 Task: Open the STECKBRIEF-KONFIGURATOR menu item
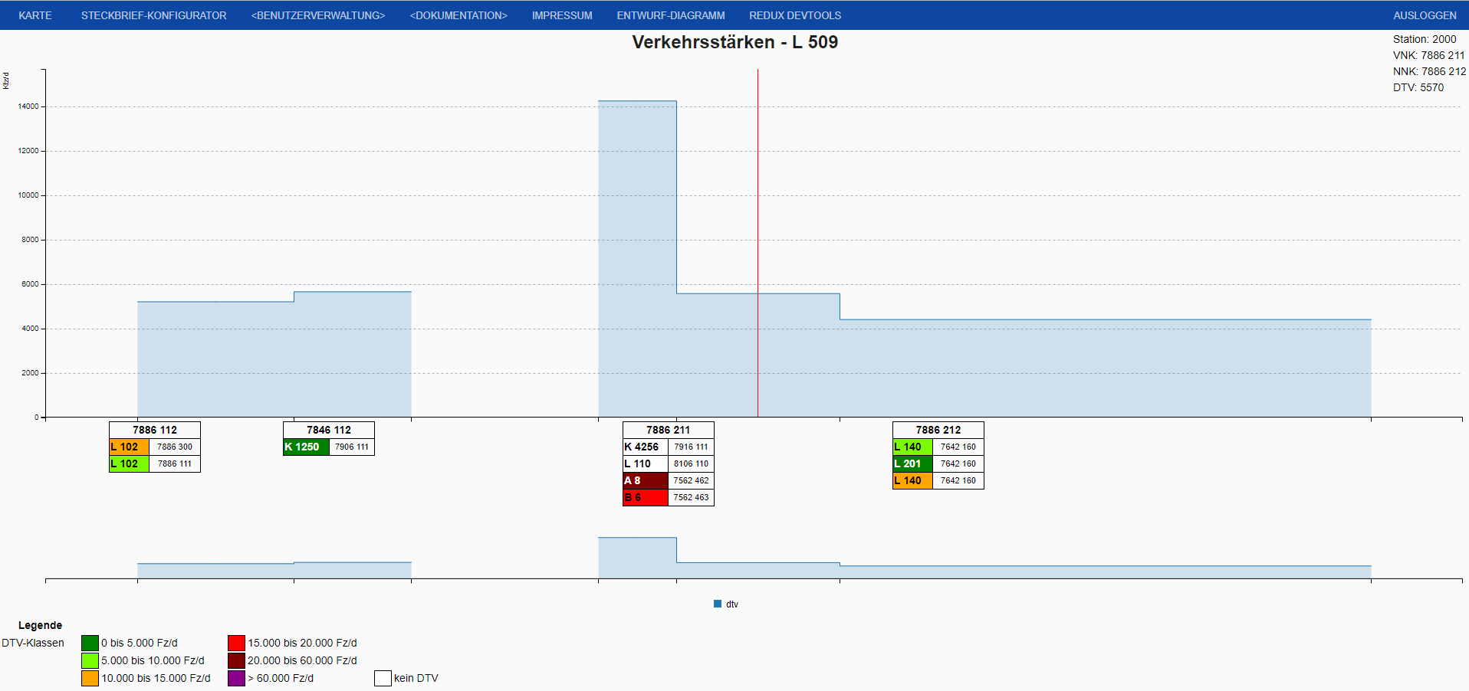point(154,15)
